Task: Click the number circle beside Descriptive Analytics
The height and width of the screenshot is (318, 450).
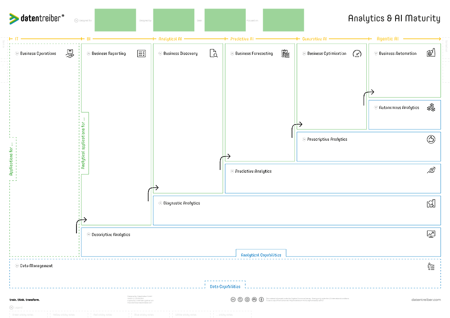Action: coord(89,234)
